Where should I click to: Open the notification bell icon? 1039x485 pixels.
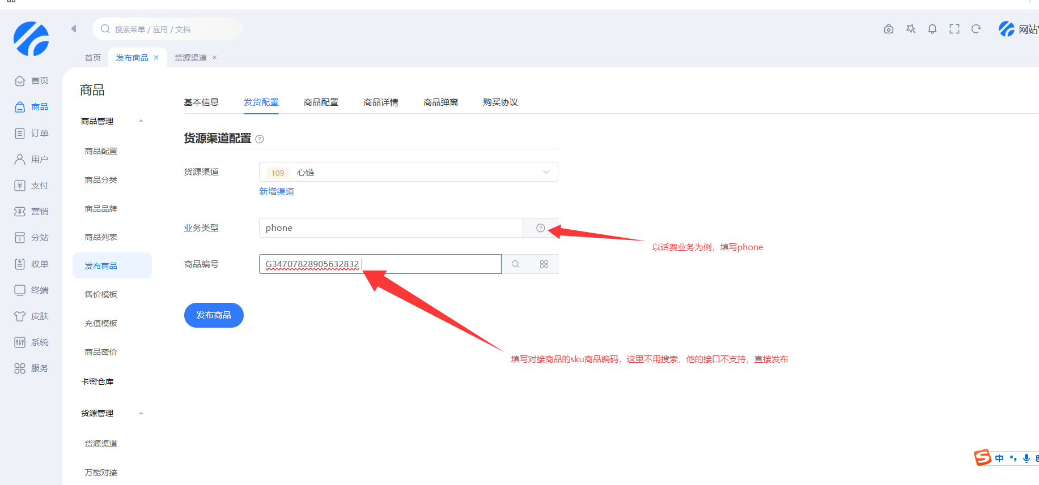[932, 29]
